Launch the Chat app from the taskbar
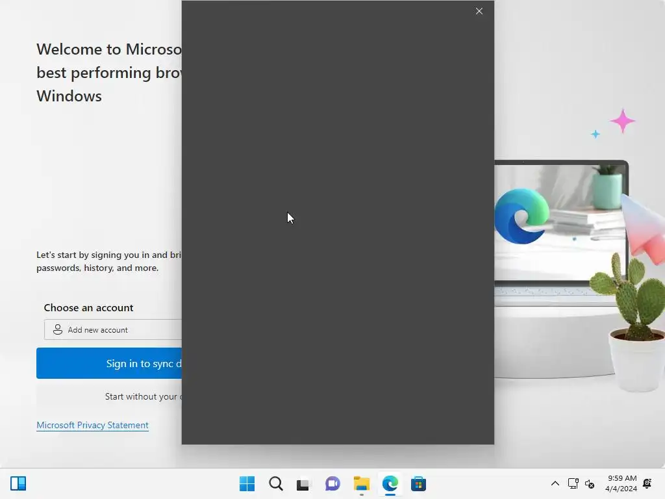Screen dimensions: 665x499 coord(332,483)
